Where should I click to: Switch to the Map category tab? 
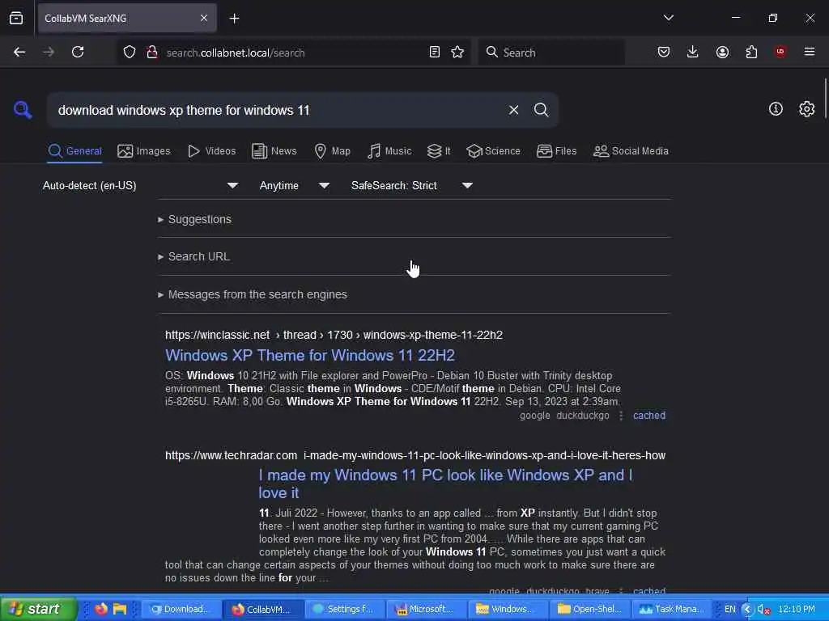tap(332, 151)
